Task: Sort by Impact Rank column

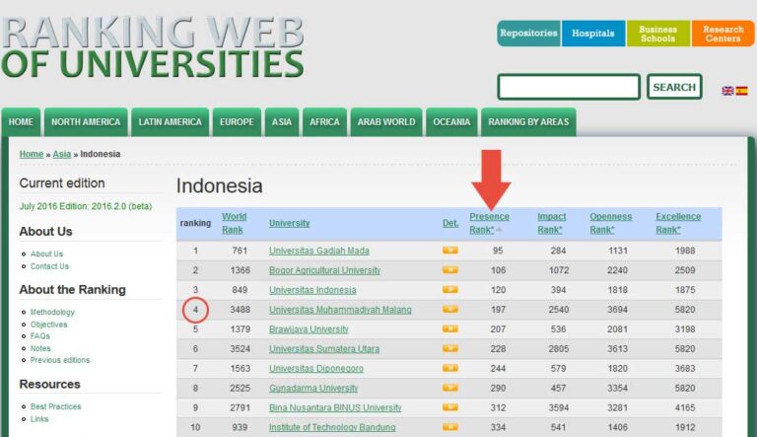Action: [x=551, y=223]
